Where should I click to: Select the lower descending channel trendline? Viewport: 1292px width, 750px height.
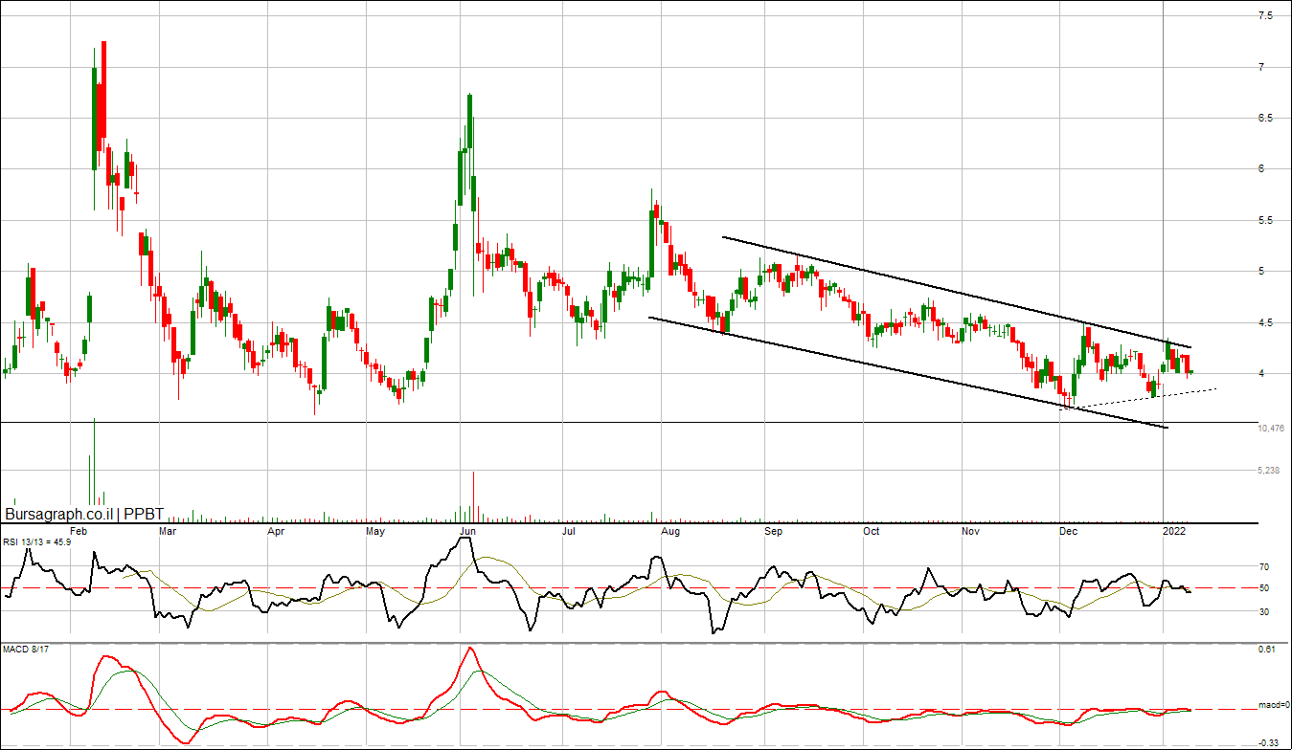909,372
